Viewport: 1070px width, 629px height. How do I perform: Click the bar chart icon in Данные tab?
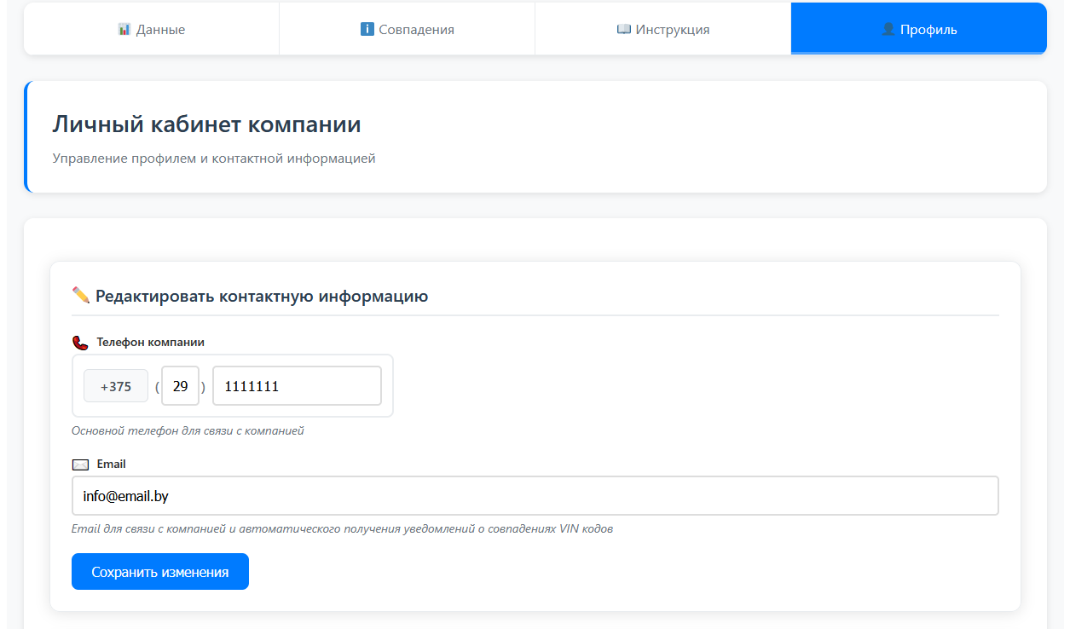click(124, 29)
